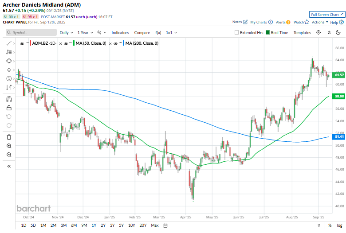Select the Max time range tab
This screenshot has width=346, height=233.
click(155, 225)
